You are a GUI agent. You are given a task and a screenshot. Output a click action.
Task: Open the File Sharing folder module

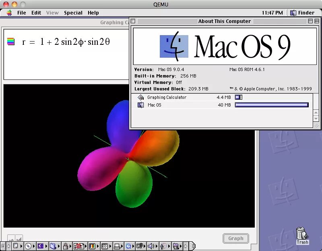pyautogui.click(x=55, y=246)
